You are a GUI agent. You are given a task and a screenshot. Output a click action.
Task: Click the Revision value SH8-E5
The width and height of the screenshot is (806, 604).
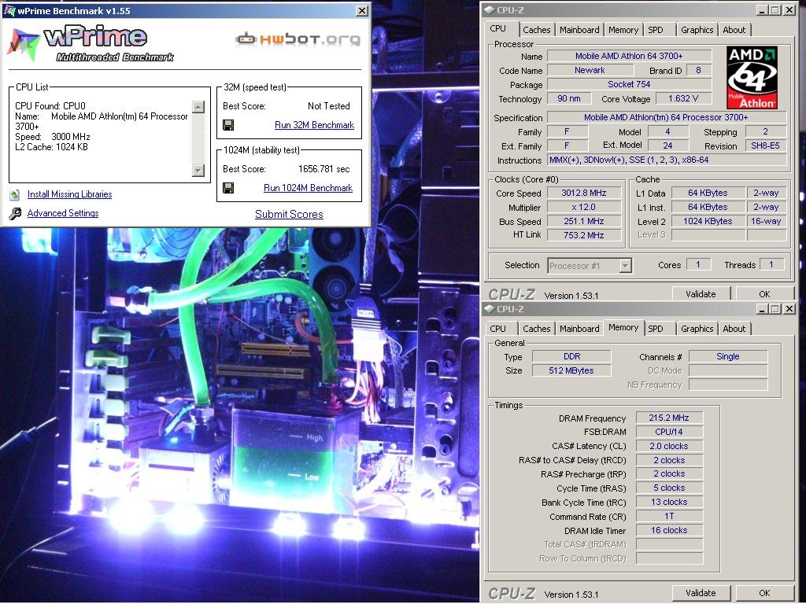765,145
